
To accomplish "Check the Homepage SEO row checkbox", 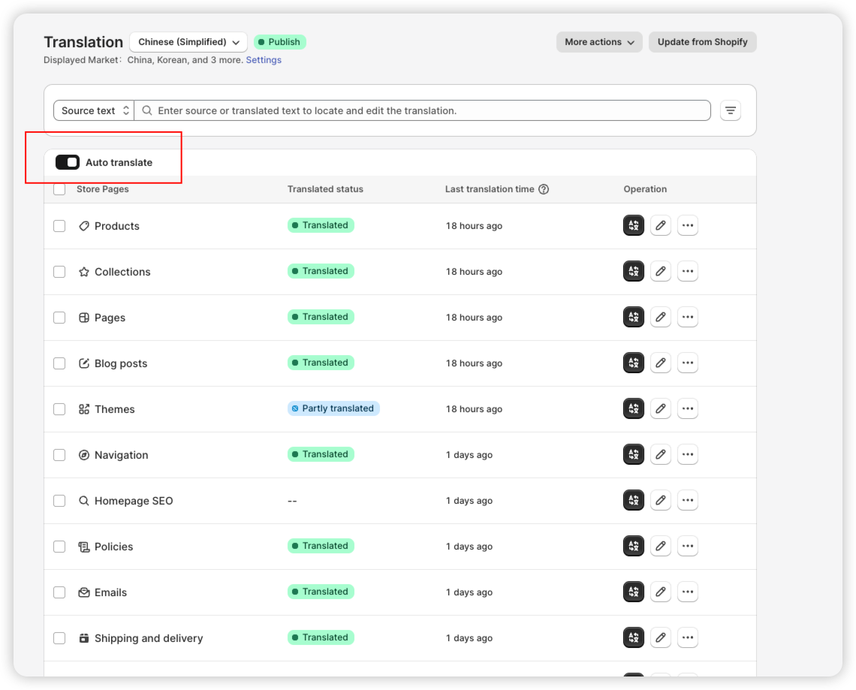I will [59, 501].
